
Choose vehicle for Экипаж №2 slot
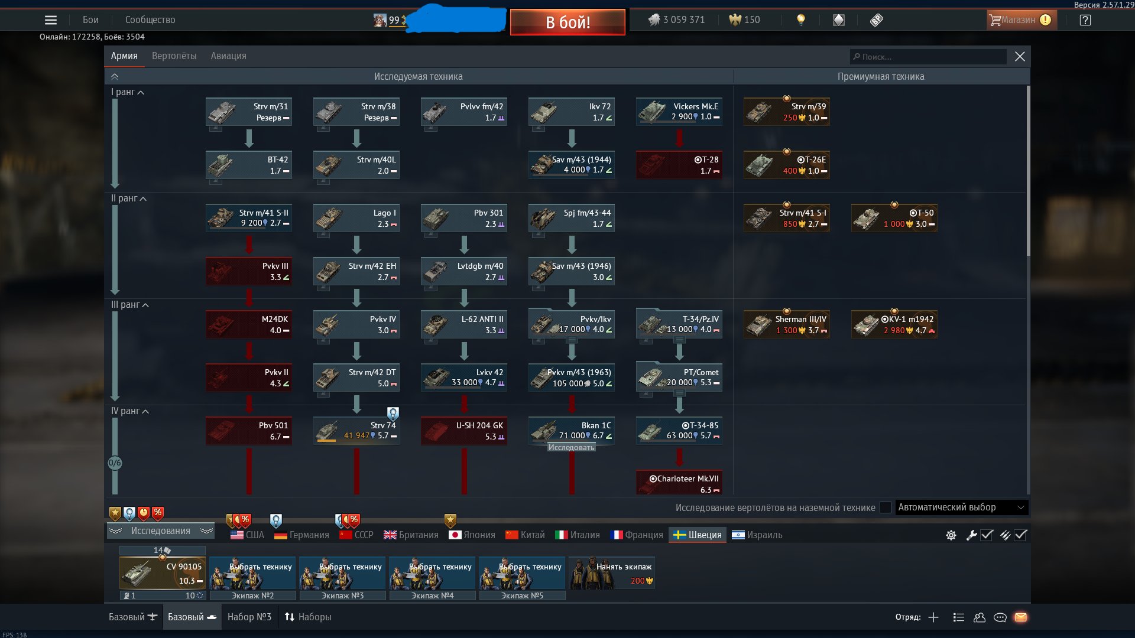point(252,573)
